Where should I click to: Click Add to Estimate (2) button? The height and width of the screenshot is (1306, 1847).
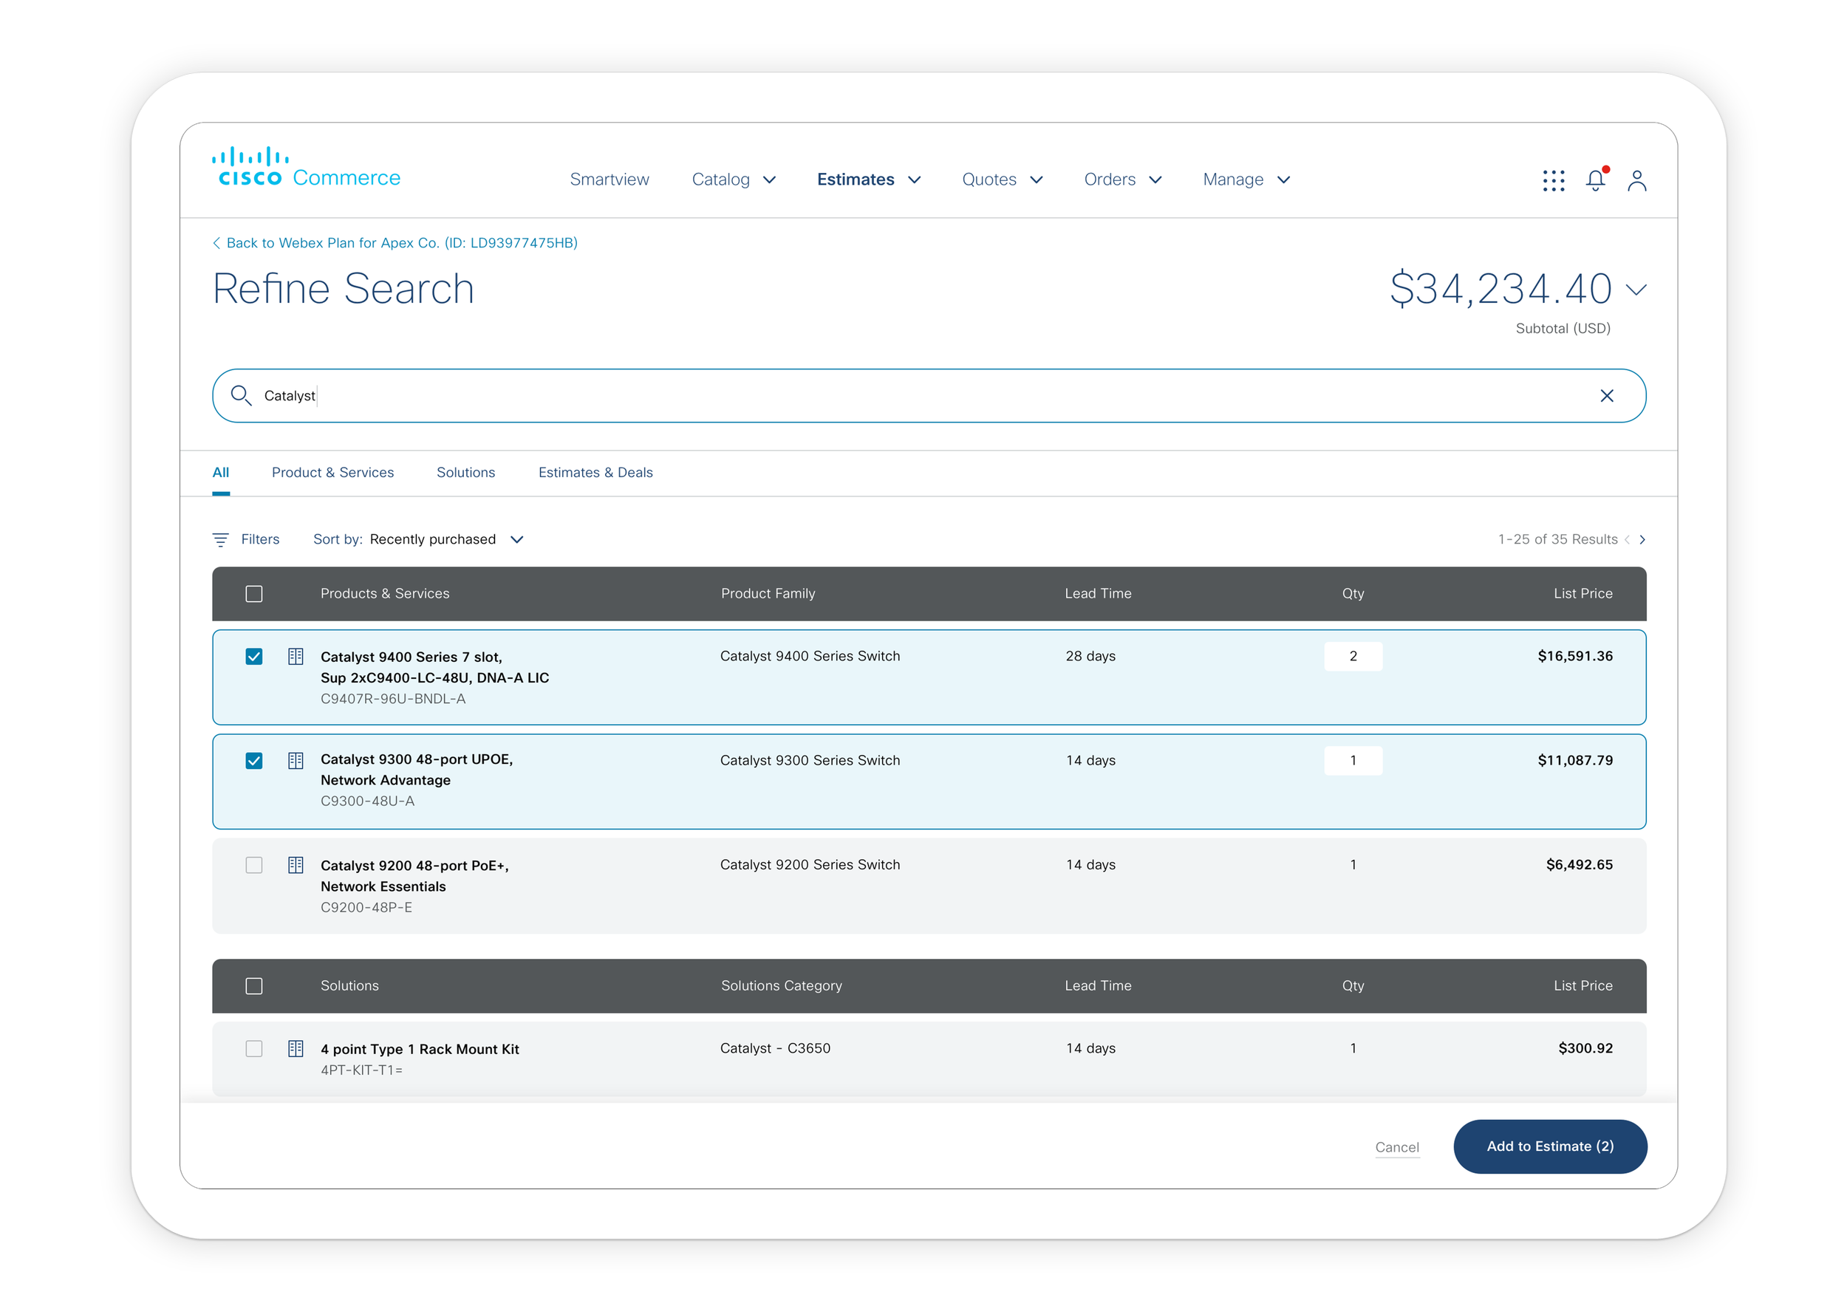1549,1146
